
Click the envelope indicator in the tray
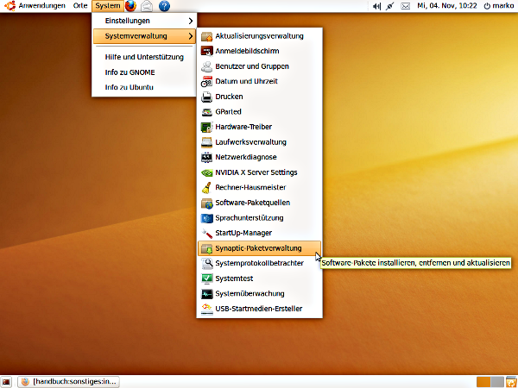coord(406,6)
